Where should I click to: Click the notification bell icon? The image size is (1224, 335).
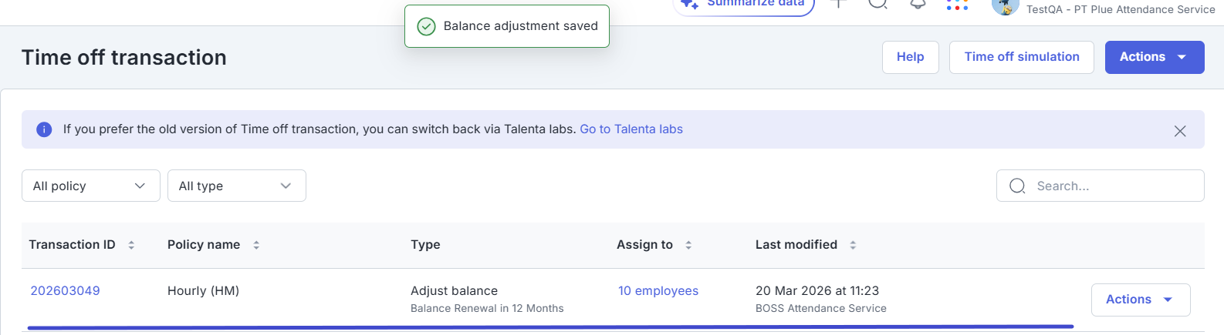(918, 4)
